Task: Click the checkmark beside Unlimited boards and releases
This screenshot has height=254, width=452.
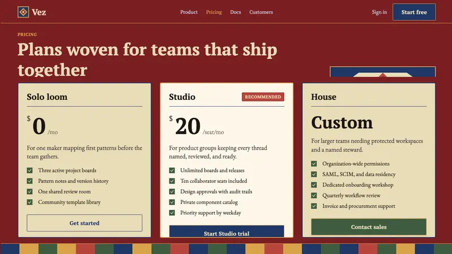Action: coord(172,170)
